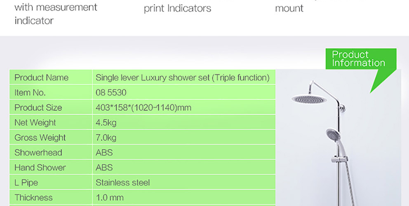The image size is (409, 206).
Task: Click the wall mount bracket on shower pipe
Action: tap(341, 109)
